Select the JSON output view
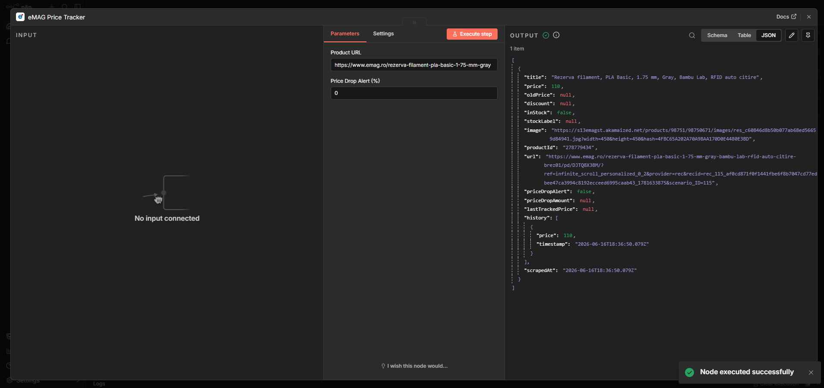Image resolution: width=824 pixels, height=388 pixels. (768, 35)
